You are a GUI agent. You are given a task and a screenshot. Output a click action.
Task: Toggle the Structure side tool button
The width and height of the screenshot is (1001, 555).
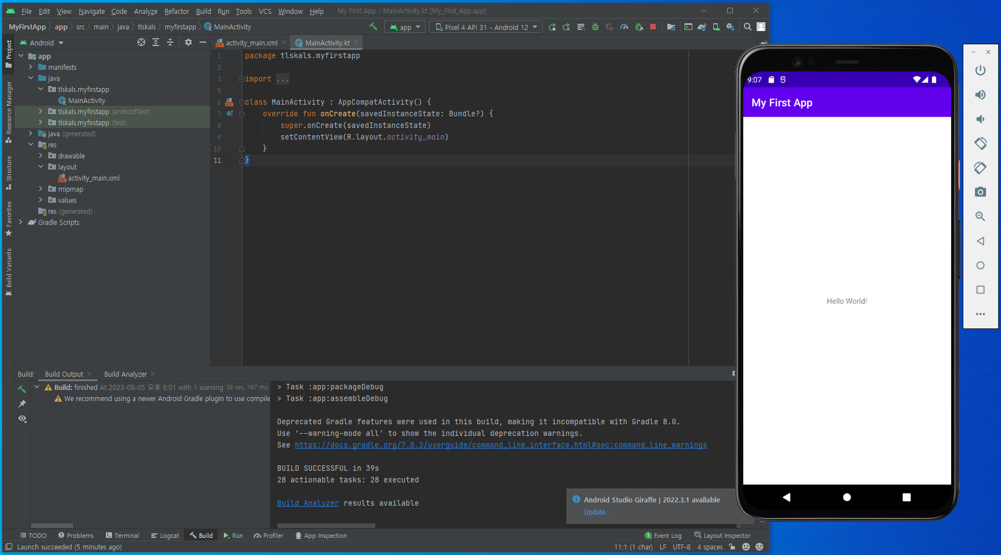9,173
